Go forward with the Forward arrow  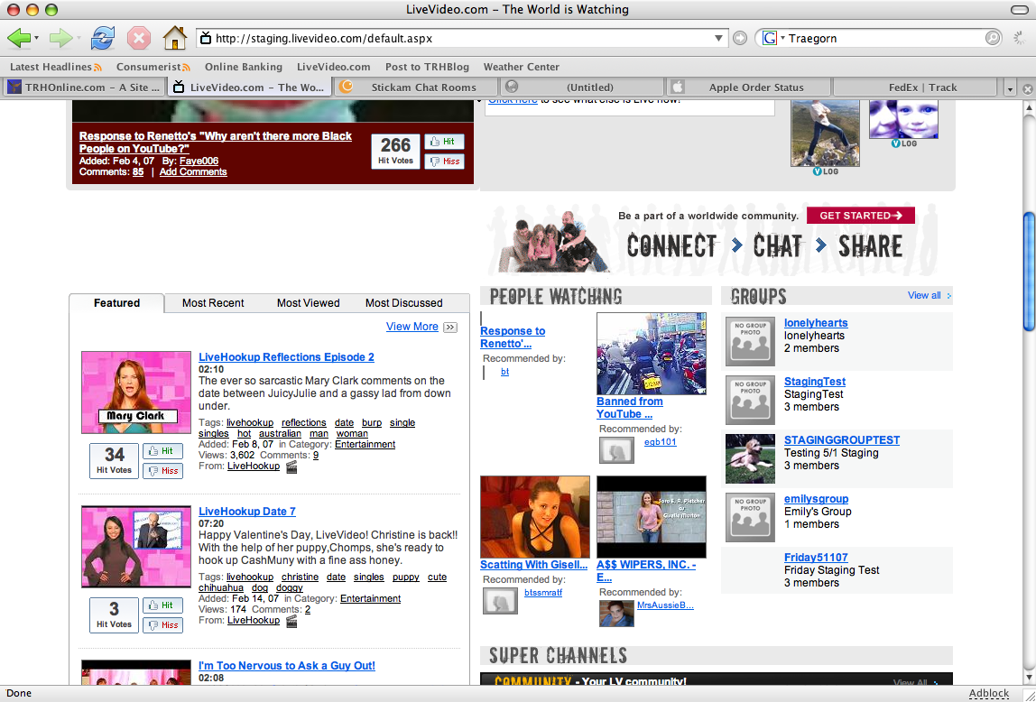click(60, 38)
